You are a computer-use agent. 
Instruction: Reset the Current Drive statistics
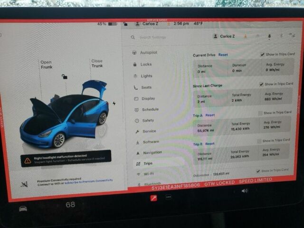[x=223, y=55]
